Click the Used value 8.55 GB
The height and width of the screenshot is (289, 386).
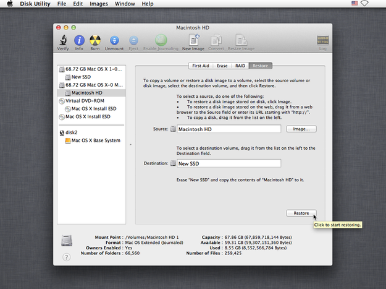pos(256,248)
